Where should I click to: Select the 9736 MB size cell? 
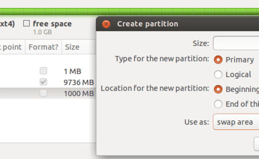(79, 82)
